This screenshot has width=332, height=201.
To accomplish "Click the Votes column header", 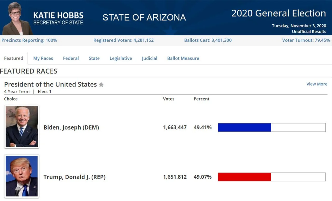I will click(x=169, y=99).
